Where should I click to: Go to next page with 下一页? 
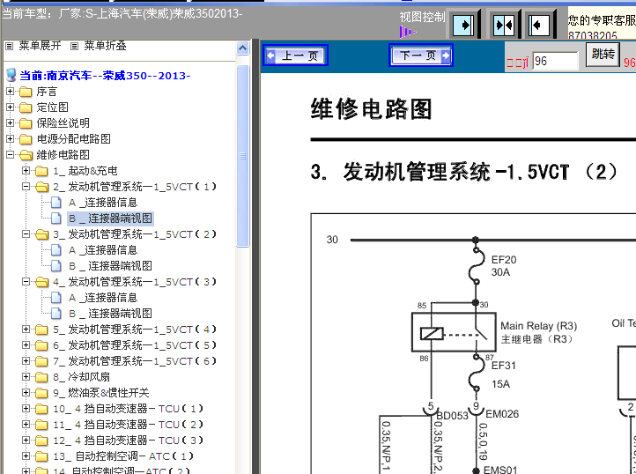pos(420,56)
